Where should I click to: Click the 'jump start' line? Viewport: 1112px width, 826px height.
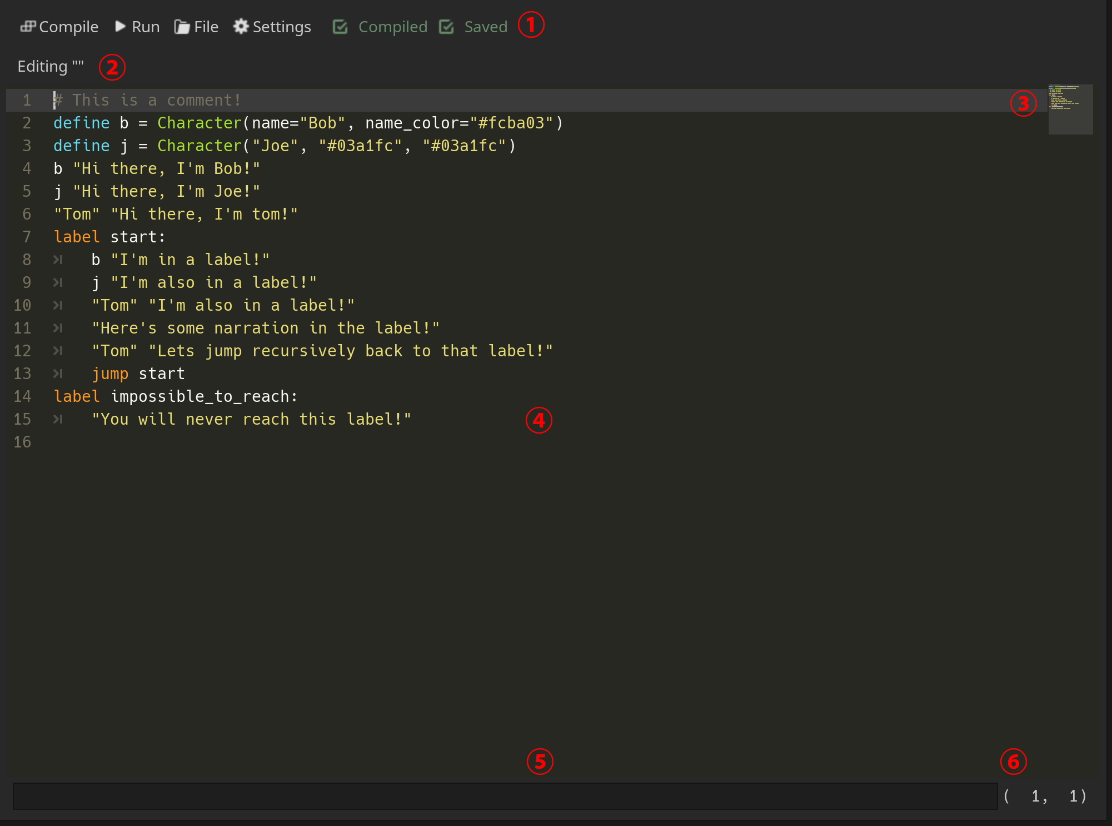(x=138, y=374)
